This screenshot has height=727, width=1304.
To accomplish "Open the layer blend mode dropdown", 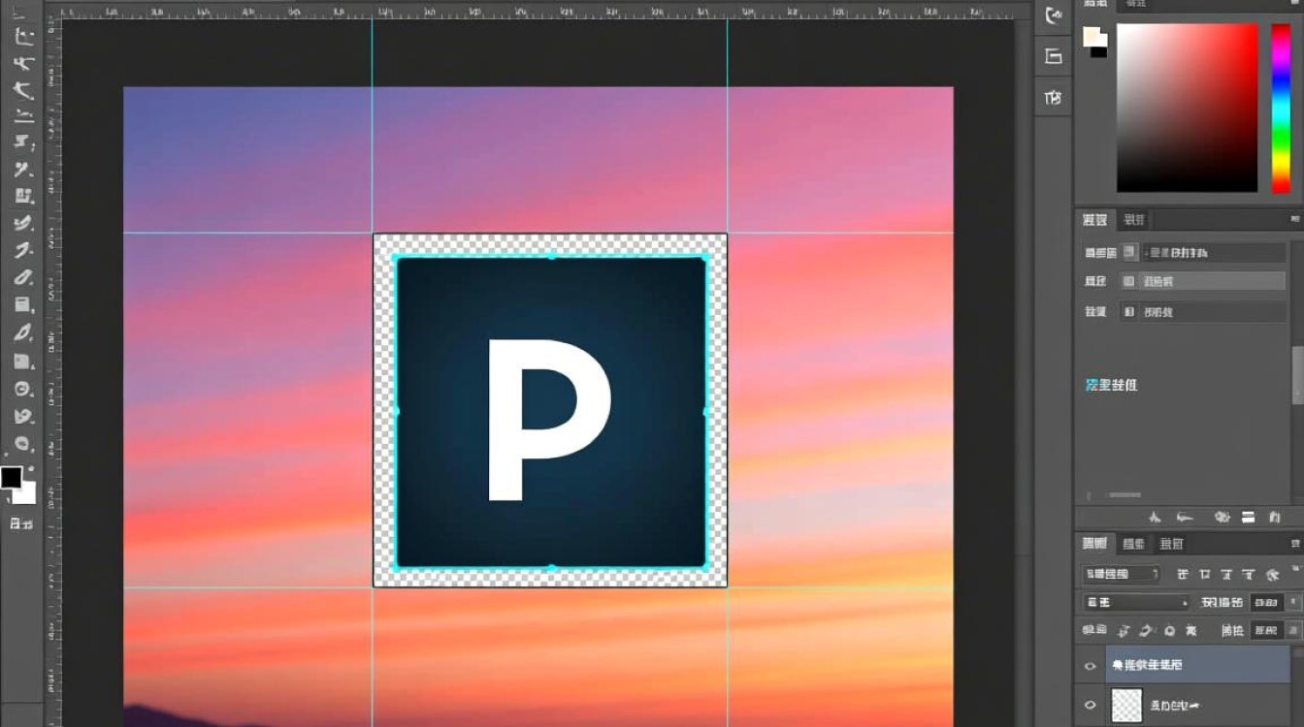I will coord(1136,602).
